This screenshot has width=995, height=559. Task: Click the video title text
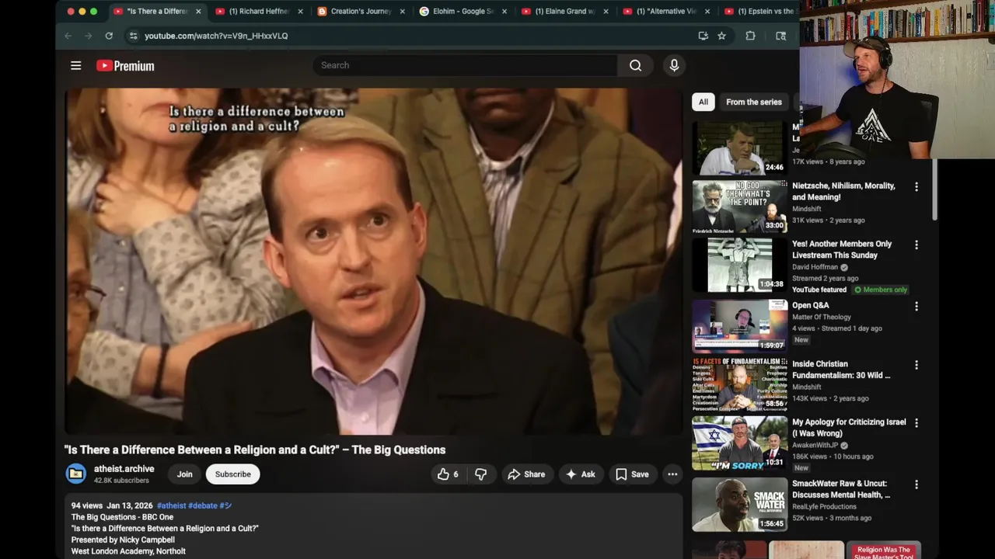coord(255,450)
